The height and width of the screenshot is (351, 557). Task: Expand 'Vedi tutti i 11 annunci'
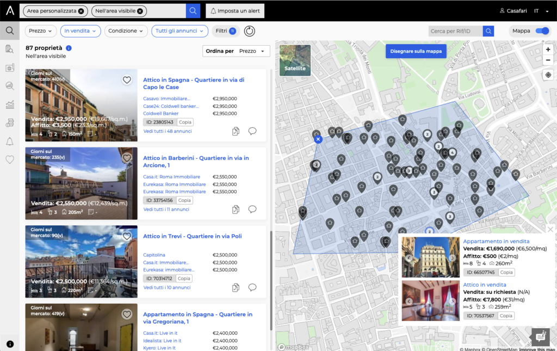pos(166,210)
